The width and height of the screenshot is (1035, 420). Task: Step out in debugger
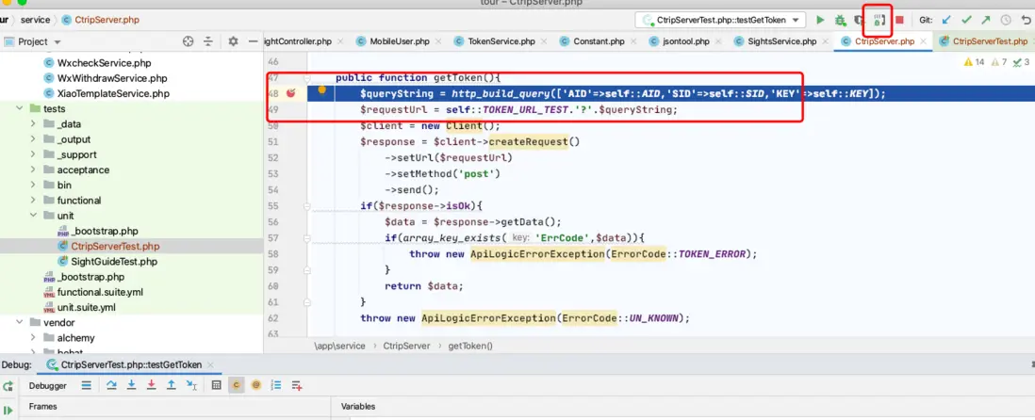[171, 386]
